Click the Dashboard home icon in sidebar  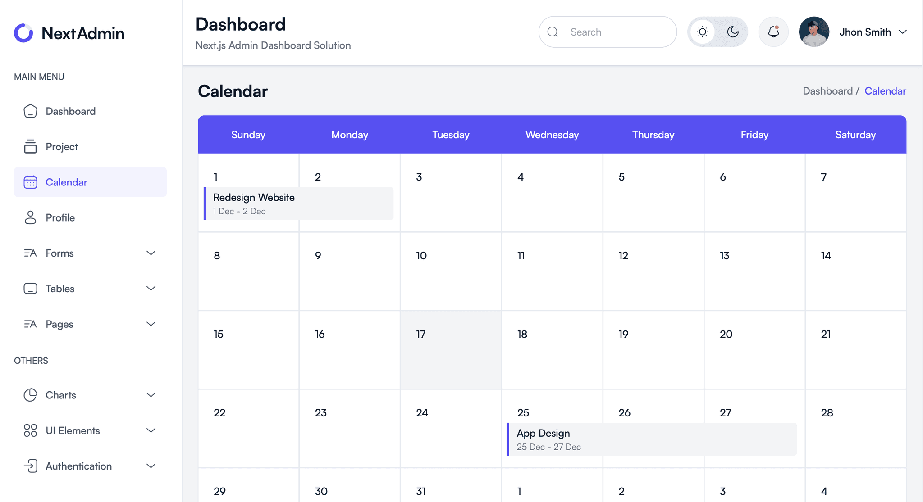point(30,111)
